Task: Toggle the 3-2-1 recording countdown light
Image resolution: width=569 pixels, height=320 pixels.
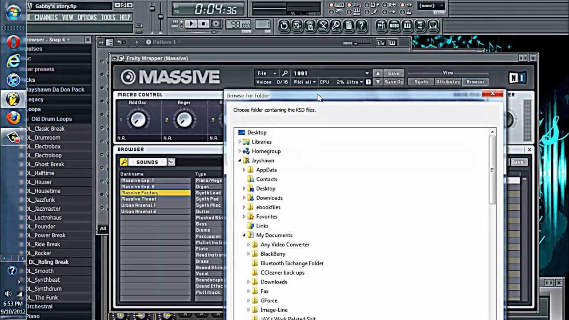Action: 350,5
